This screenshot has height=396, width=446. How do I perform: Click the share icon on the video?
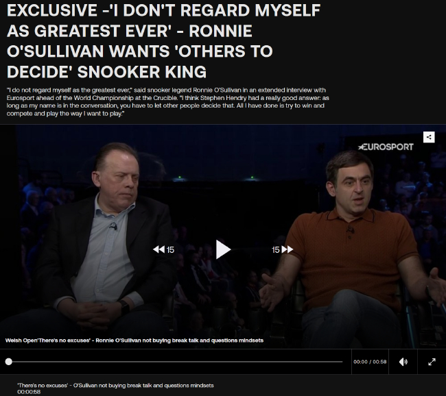point(429,137)
